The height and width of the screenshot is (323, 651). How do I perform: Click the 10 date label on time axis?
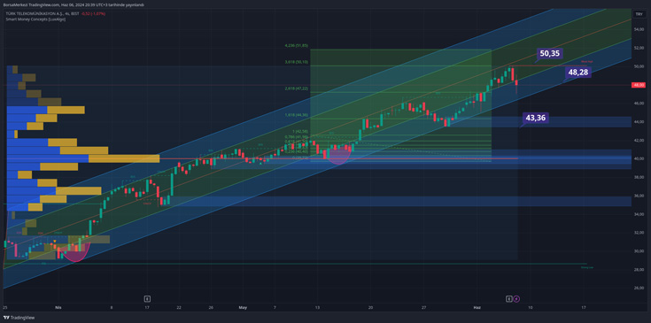(x=530, y=308)
